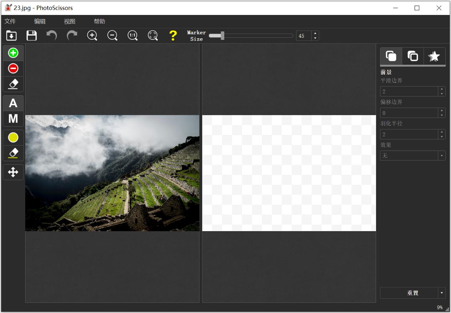Click the Marker Size slider handle
Viewport: 451px width, 313px height.
[222, 36]
